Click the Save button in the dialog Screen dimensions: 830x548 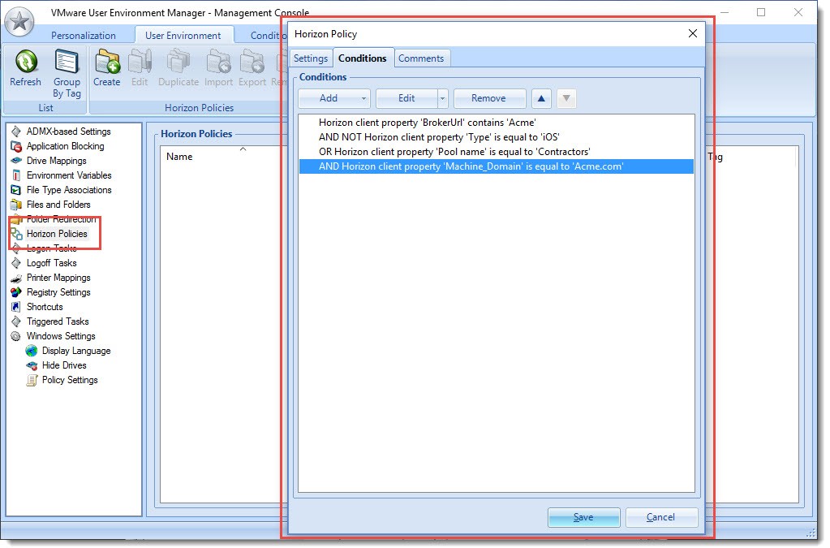pos(583,517)
